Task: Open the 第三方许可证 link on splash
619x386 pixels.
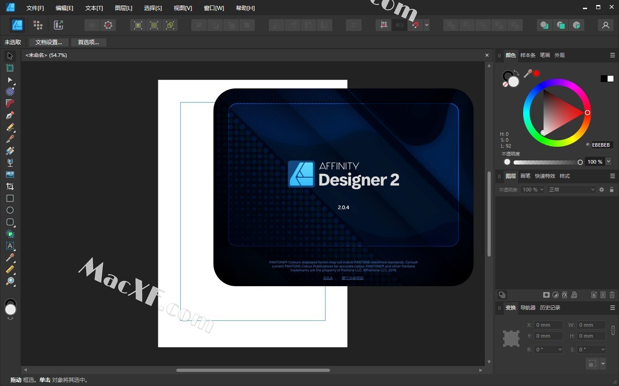Action: click(x=352, y=278)
